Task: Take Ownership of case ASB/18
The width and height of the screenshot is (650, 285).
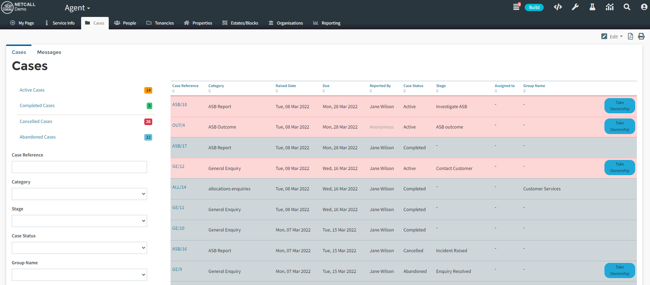Action: point(619,106)
